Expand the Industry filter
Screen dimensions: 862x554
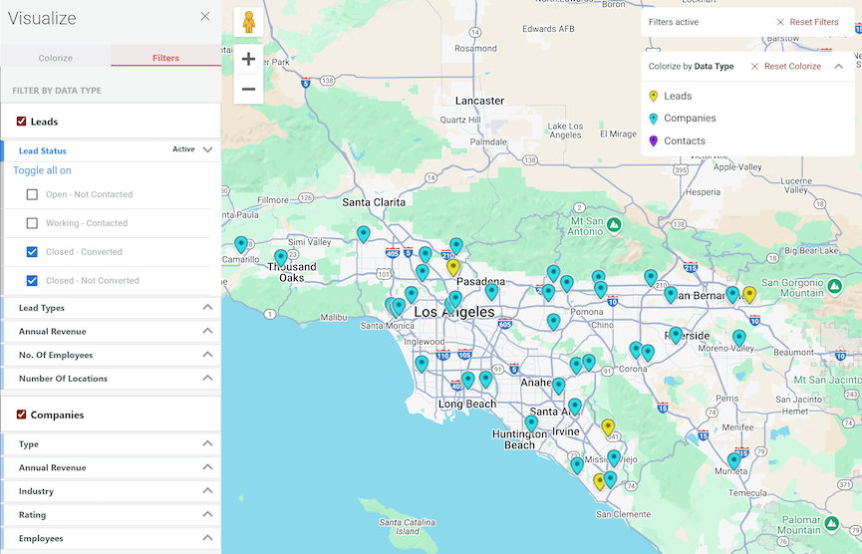(207, 491)
